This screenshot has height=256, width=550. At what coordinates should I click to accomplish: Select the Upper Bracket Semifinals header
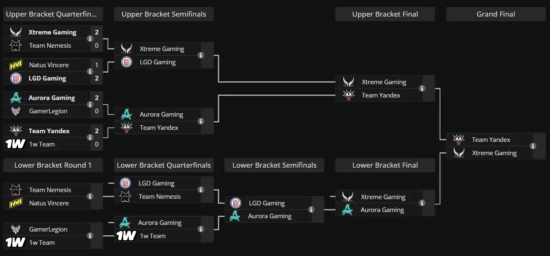[164, 14]
